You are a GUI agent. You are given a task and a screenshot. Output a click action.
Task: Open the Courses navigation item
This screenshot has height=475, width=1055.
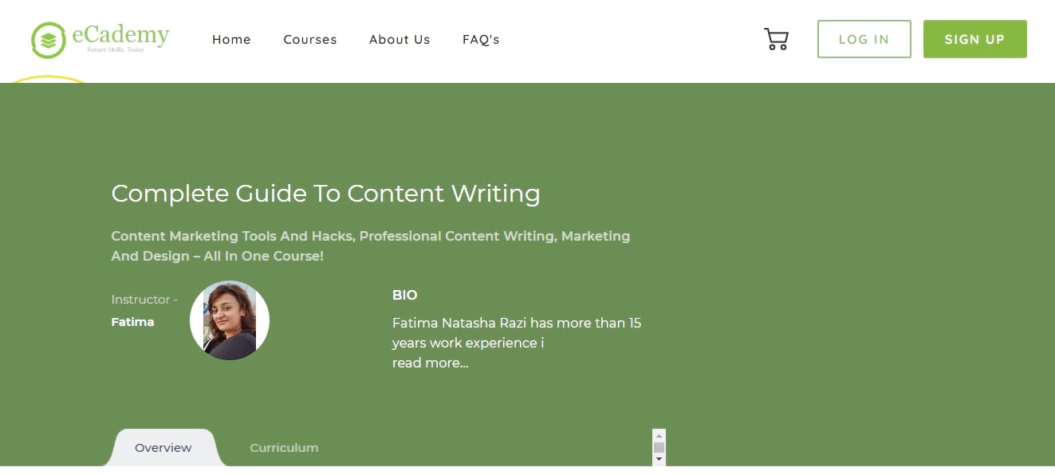pos(309,39)
